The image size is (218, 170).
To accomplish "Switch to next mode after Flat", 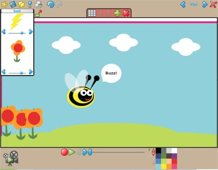I will pyautogui.click(x=204, y=4).
